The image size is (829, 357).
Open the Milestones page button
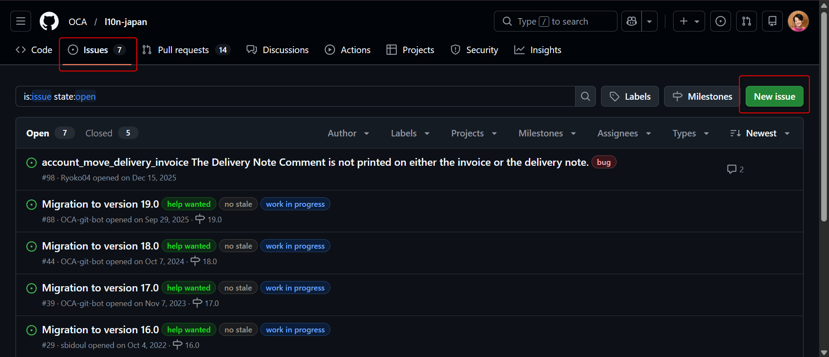tap(702, 96)
